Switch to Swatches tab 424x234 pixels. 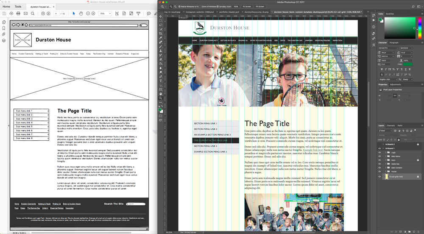(390, 14)
